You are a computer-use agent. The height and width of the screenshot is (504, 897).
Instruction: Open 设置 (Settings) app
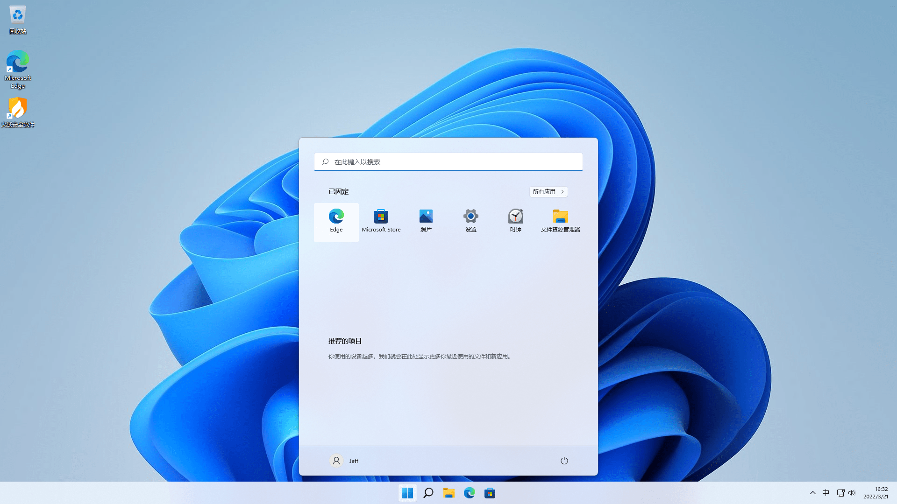(x=470, y=220)
